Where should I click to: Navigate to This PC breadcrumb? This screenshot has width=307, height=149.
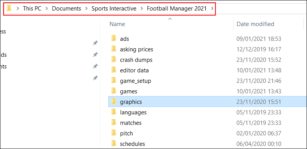coord(32,9)
